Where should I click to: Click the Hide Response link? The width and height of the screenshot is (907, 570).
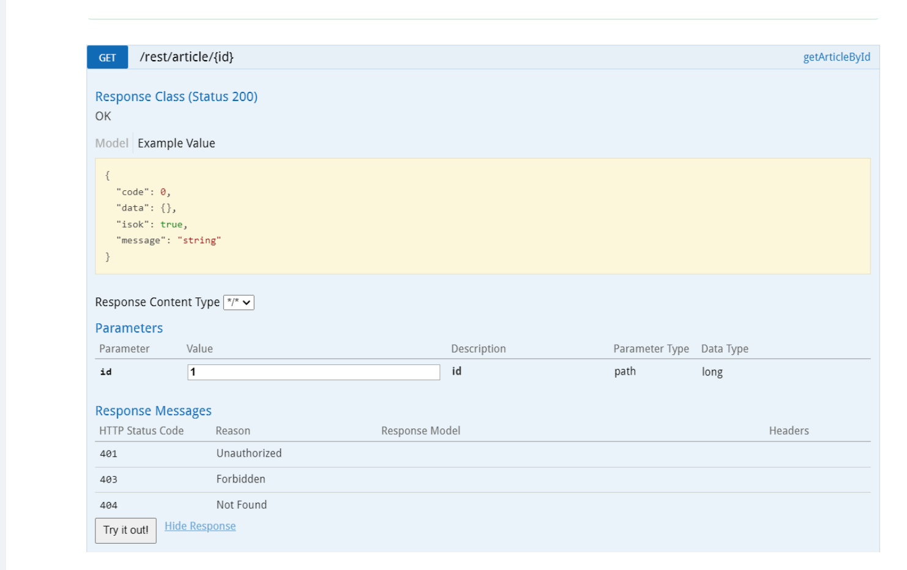(x=200, y=526)
